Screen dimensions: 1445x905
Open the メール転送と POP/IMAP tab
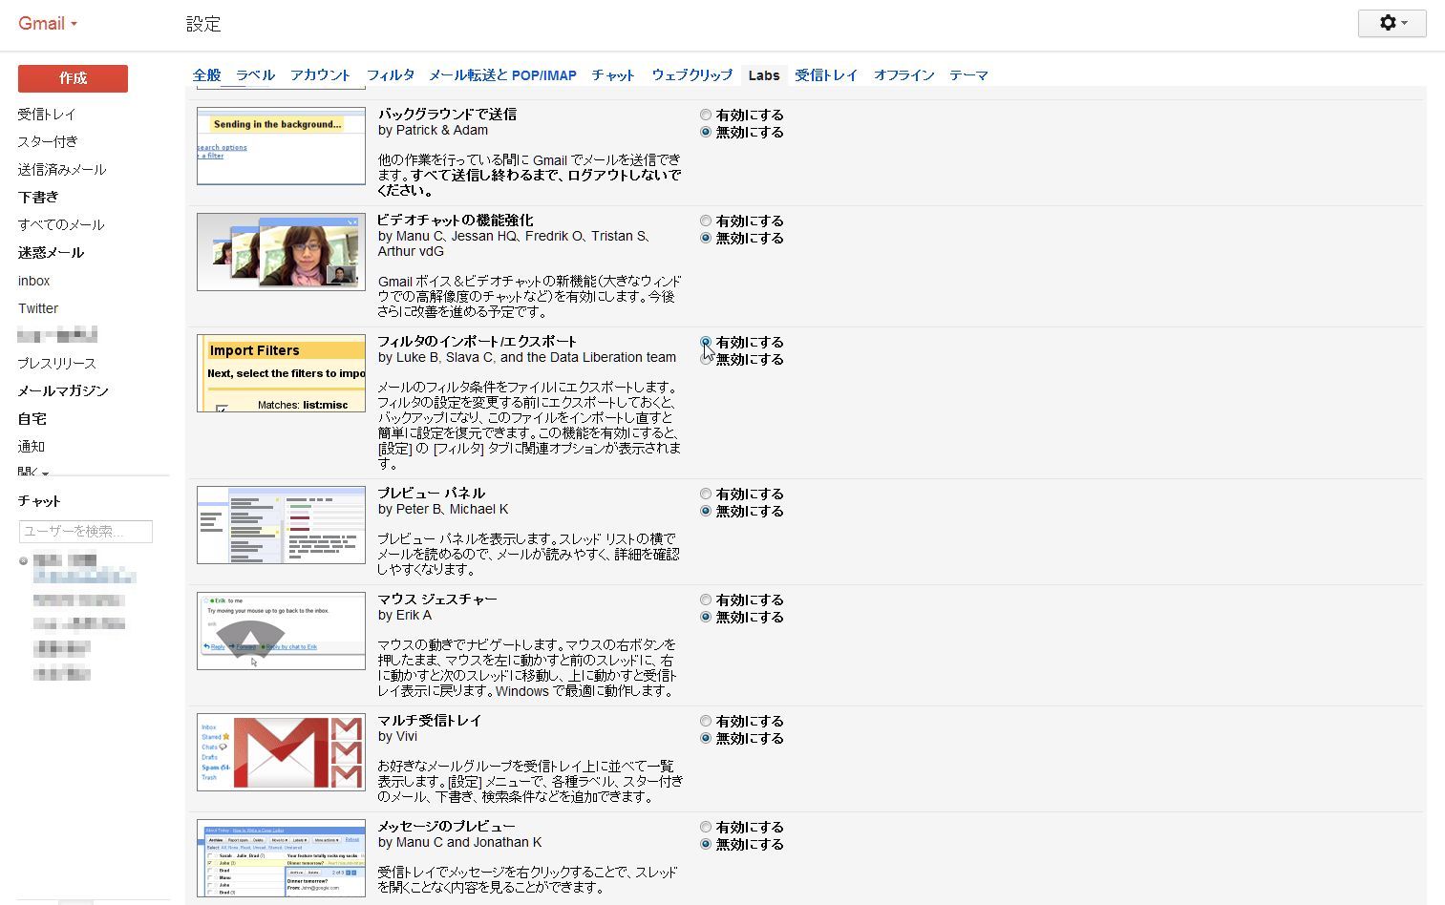502,74
